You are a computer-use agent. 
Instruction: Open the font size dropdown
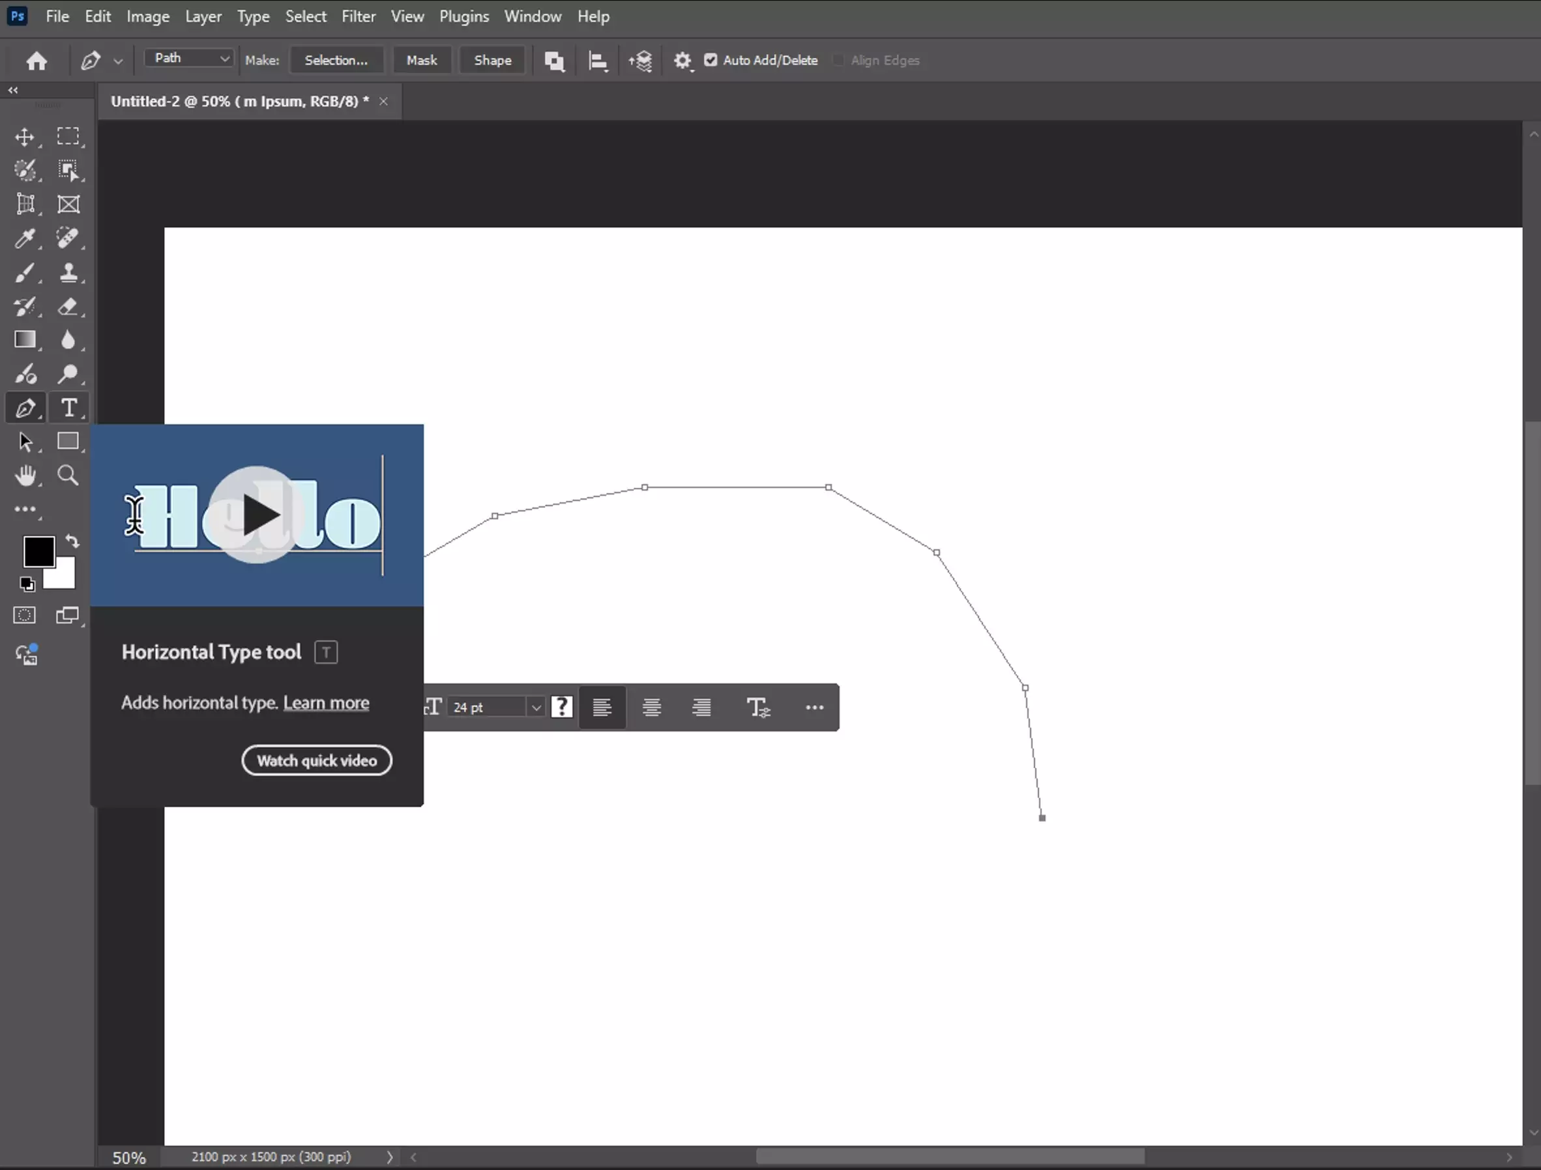click(x=536, y=707)
